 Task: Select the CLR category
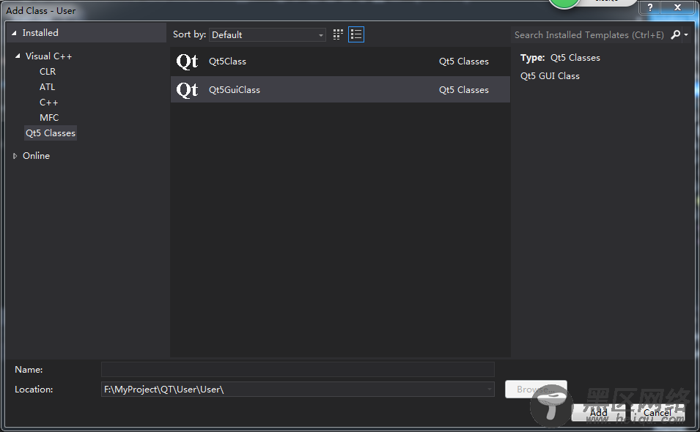click(48, 71)
